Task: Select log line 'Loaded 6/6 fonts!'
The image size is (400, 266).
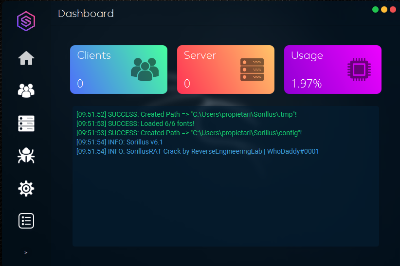Action: click(x=135, y=124)
